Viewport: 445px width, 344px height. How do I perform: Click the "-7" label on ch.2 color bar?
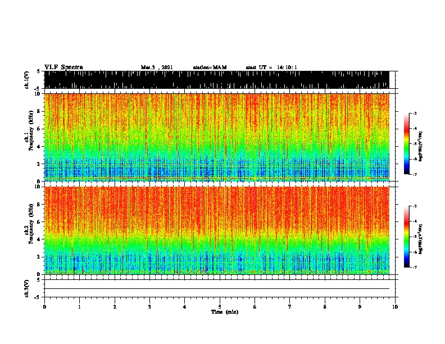415,267
